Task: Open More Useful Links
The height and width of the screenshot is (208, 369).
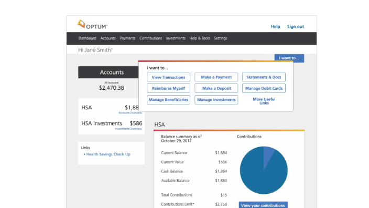Action: tap(264, 101)
